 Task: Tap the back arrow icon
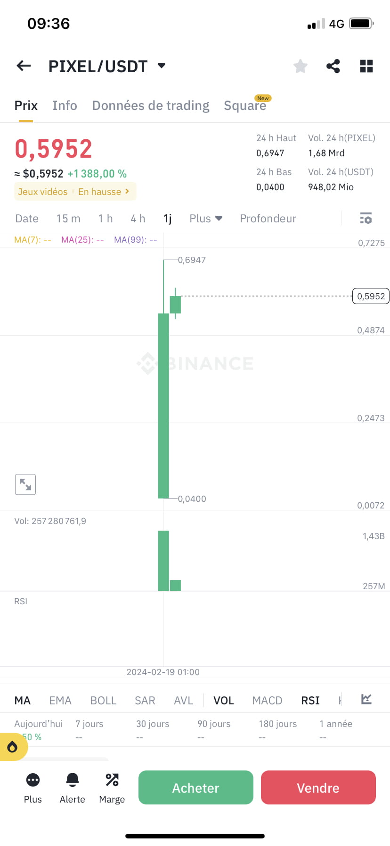(x=24, y=66)
